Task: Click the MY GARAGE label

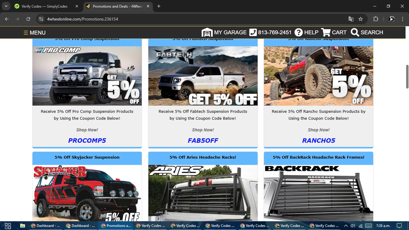Action: [x=230, y=32]
